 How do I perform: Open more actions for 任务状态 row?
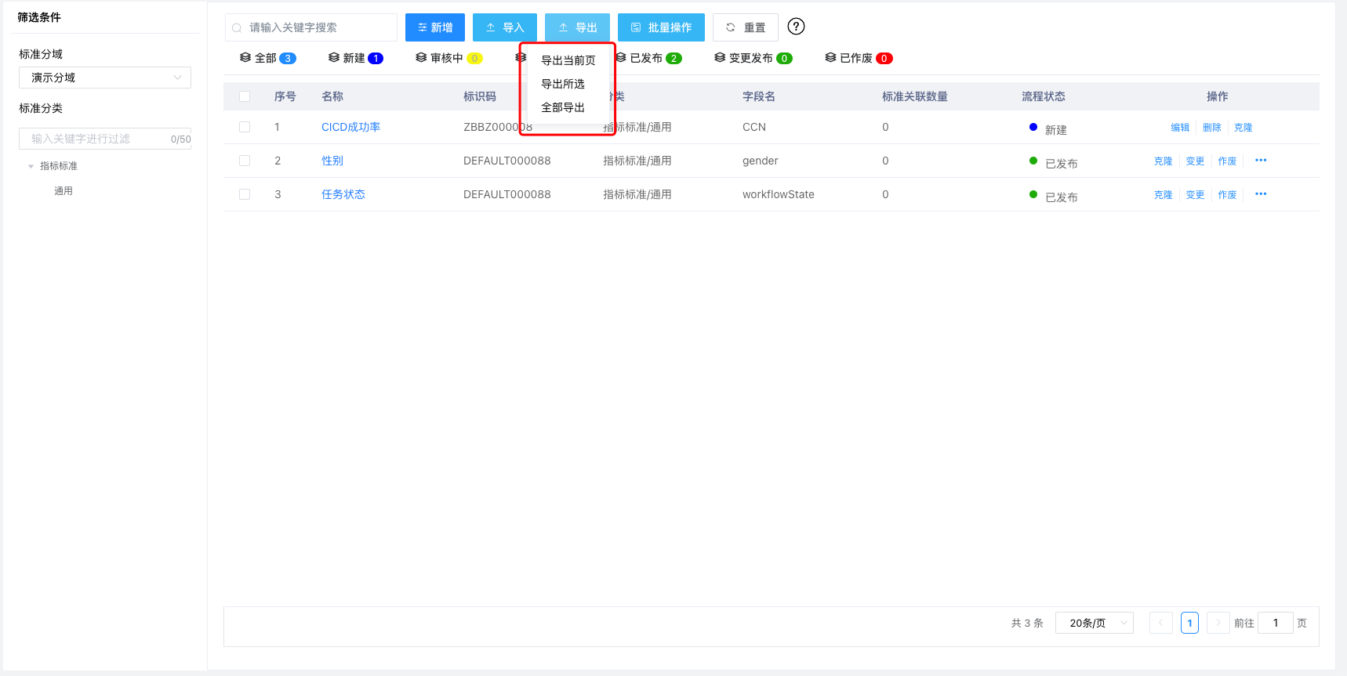point(1261,194)
